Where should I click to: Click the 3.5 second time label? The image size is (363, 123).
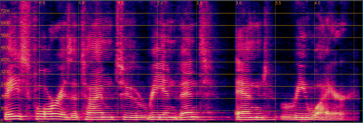click(278, 3)
